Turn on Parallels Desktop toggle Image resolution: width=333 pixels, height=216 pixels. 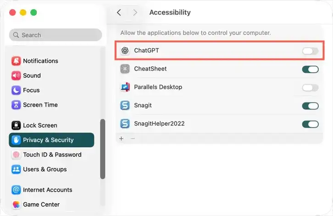(x=310, y=87)
